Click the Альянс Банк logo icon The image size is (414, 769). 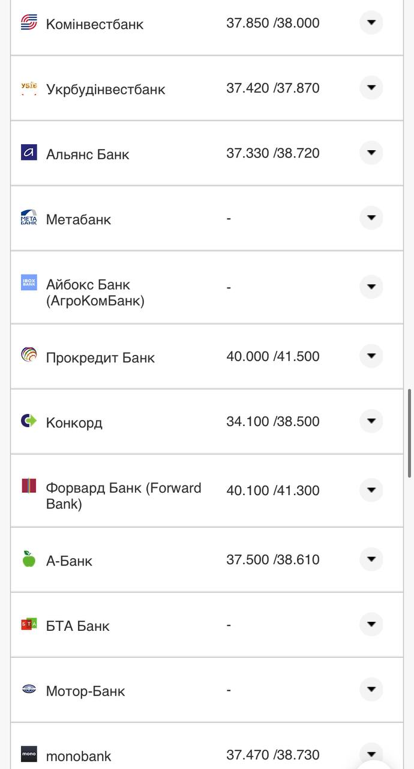tap(29, 153)
